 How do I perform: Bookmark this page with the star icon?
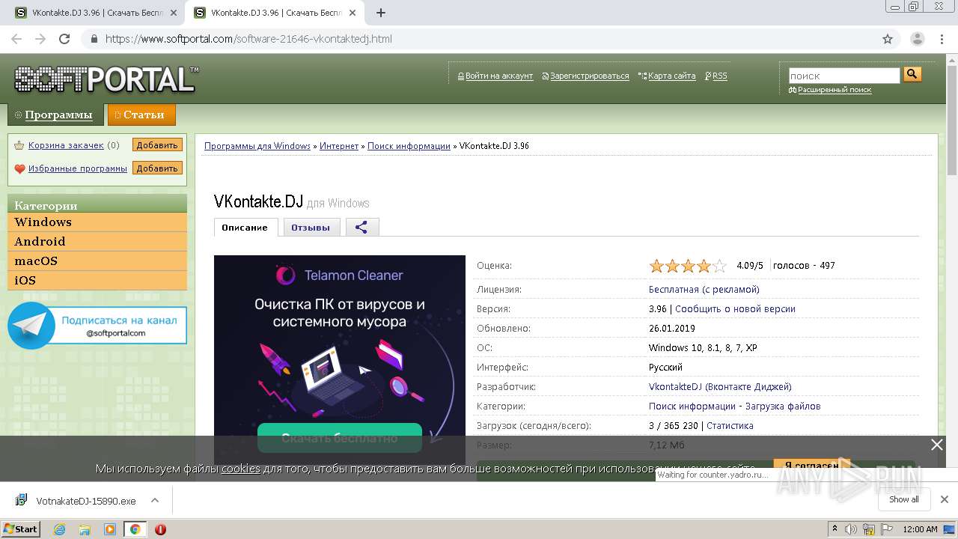tap(888, 39)
